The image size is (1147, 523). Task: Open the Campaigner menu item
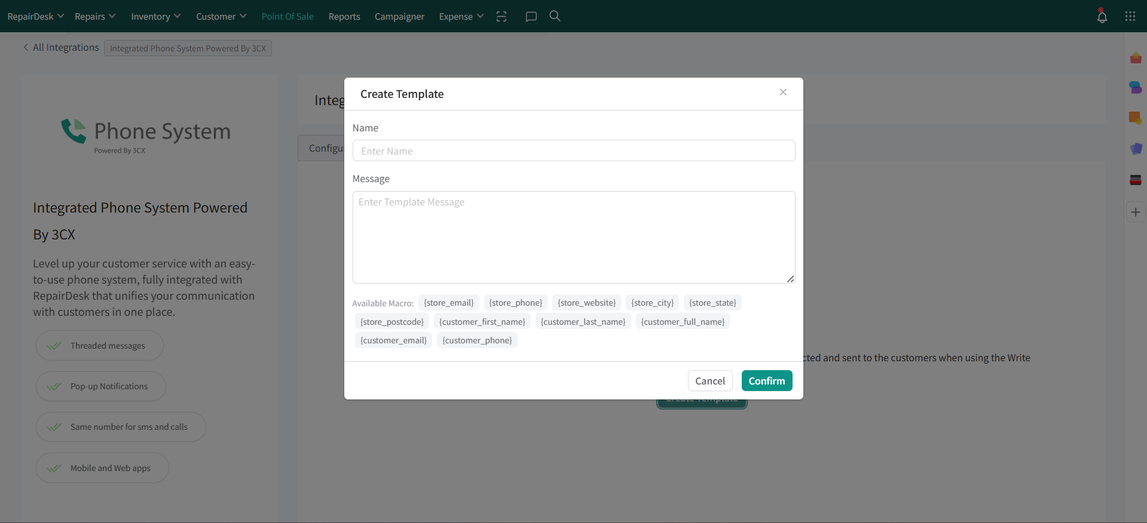tap(399, 16)
